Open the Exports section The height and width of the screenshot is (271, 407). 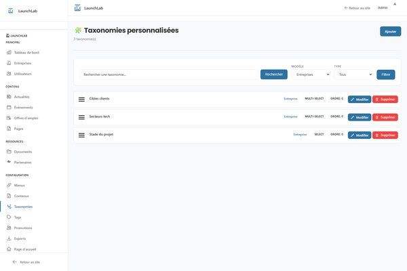point(20,238)
